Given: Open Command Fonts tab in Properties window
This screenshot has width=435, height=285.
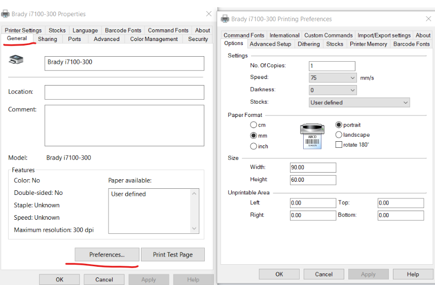Looking at the screenshot, I should coord(168,30).
